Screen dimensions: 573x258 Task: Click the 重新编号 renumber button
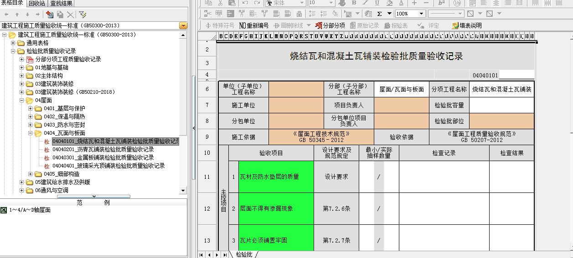254,25
